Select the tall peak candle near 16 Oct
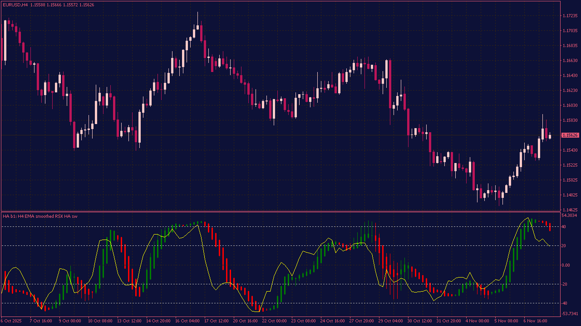 (x=197, y=27)
